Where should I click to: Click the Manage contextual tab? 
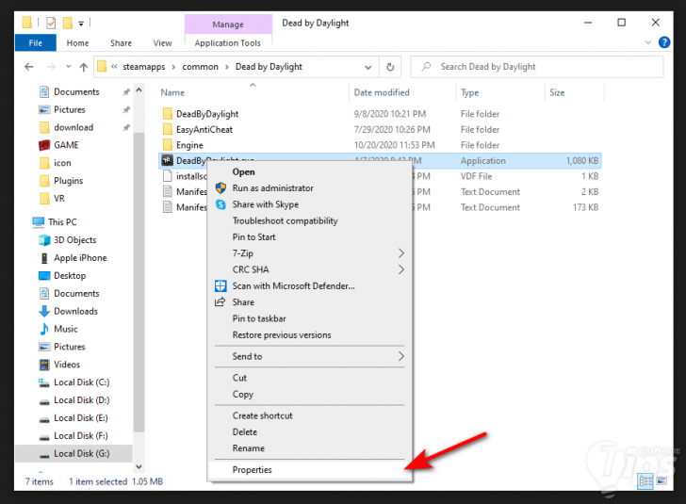click(x=228, y=24)
